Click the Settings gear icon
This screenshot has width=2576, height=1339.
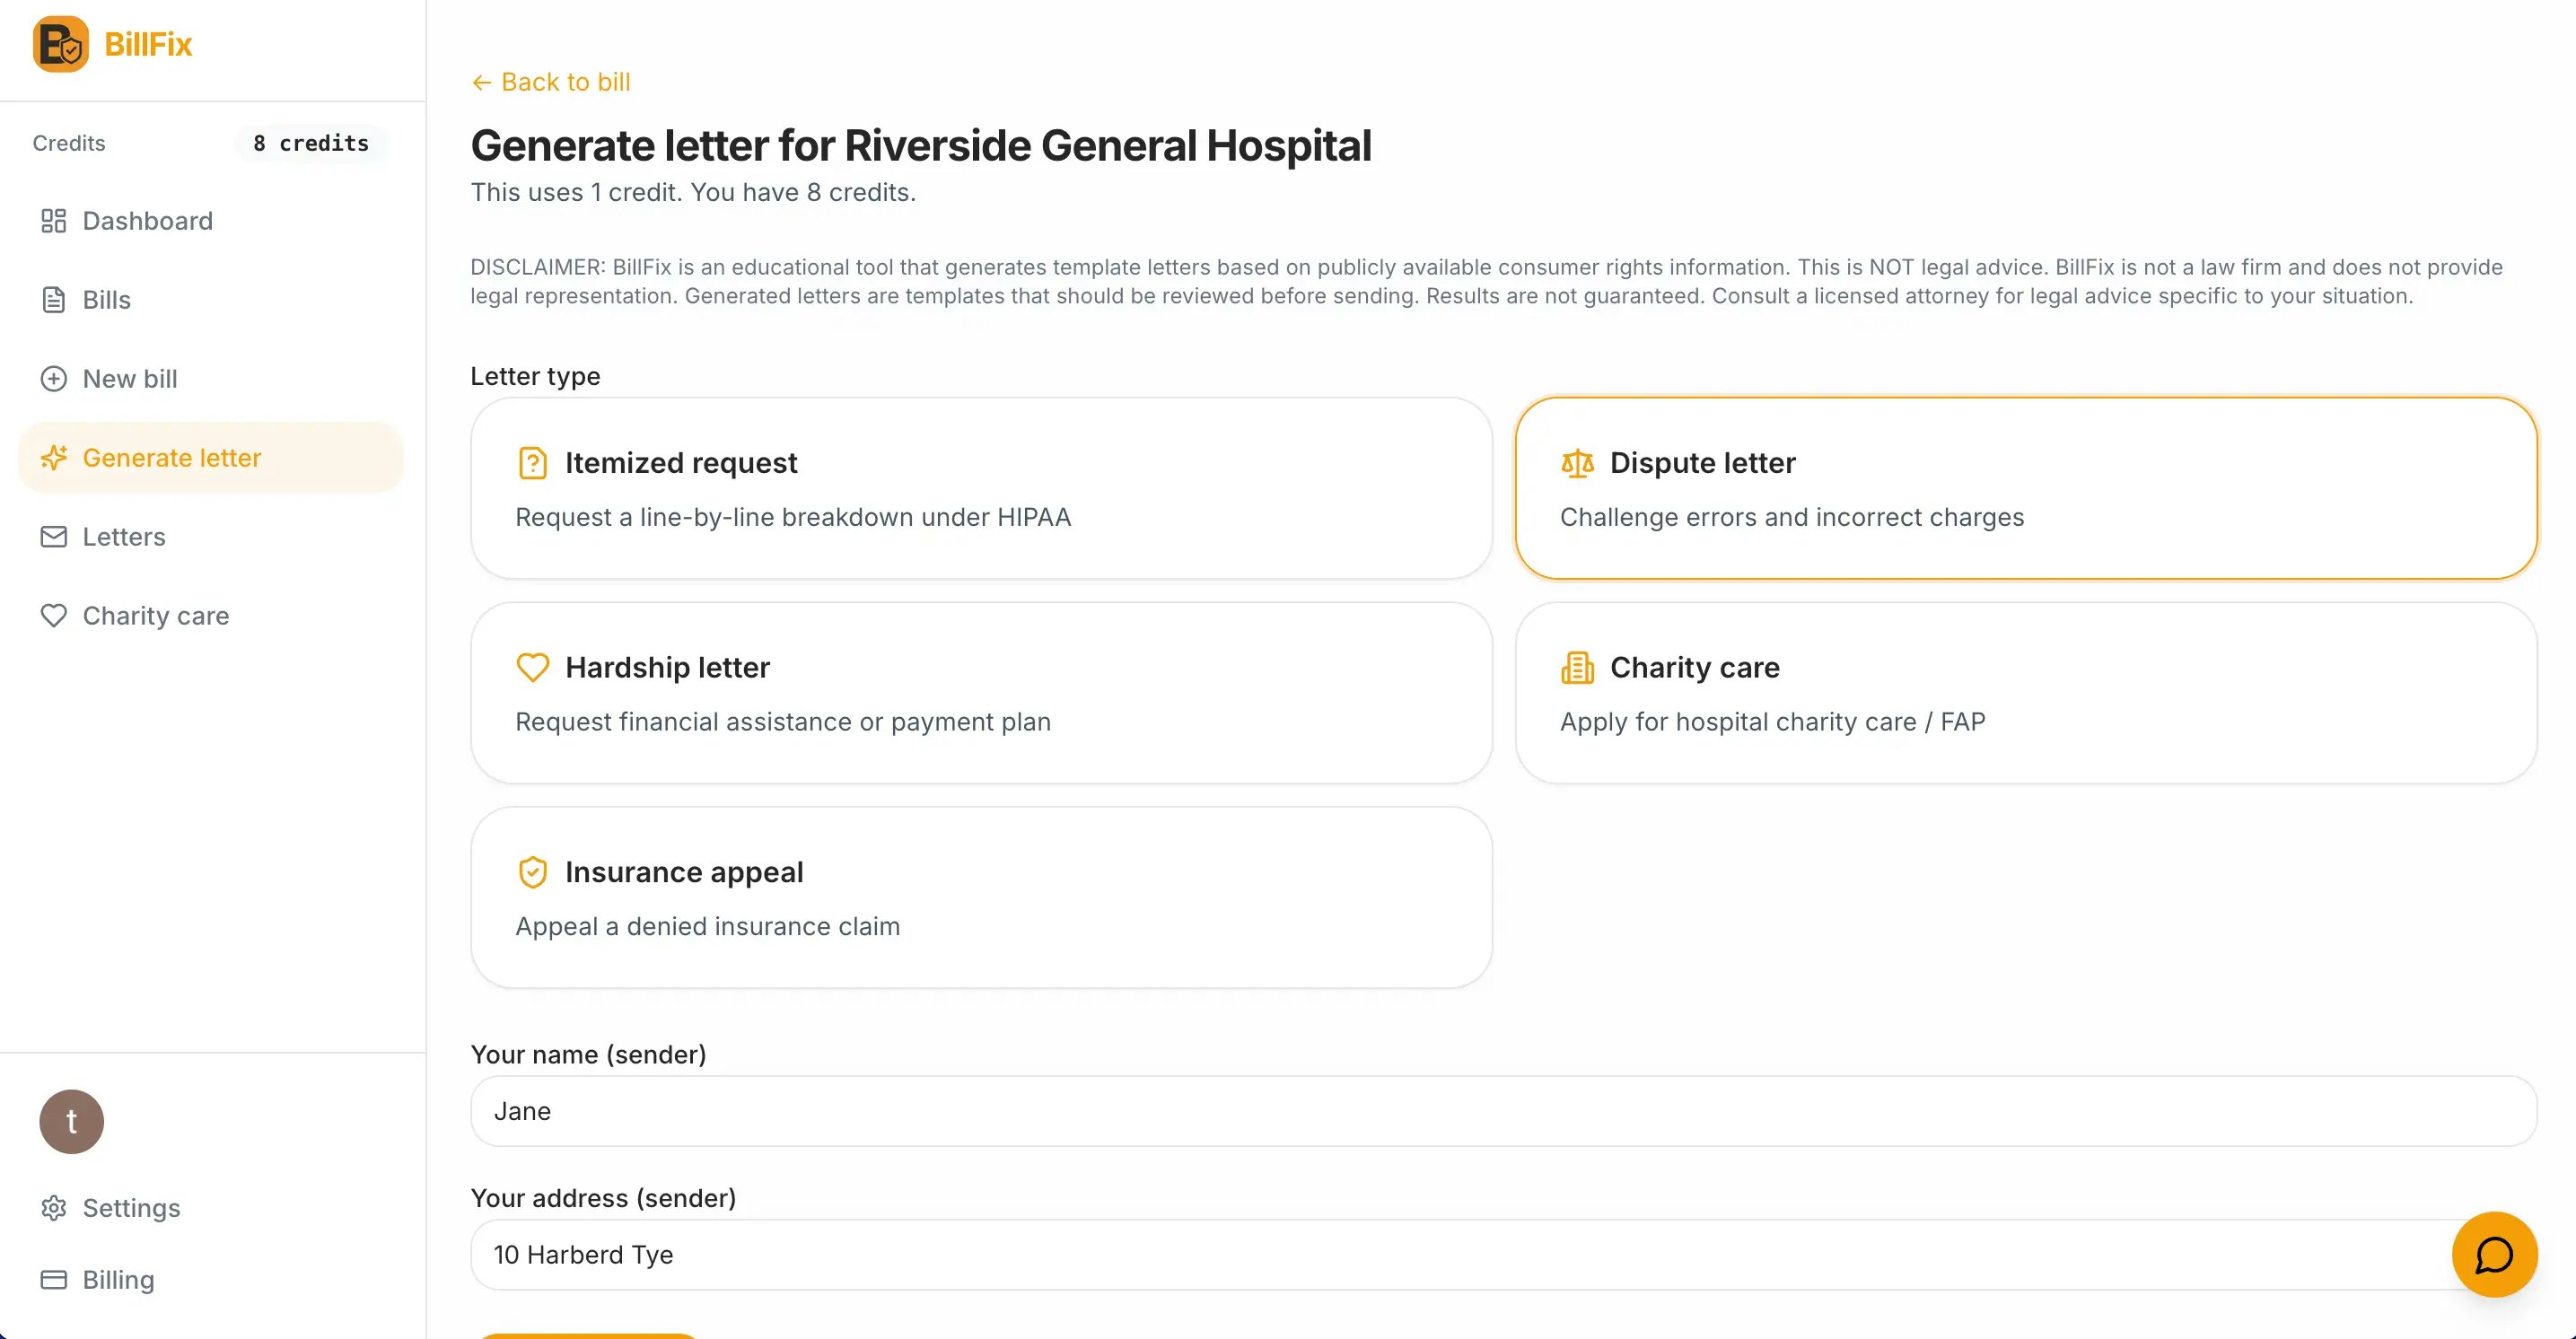pyautogui.click(x=53, y=1208)
